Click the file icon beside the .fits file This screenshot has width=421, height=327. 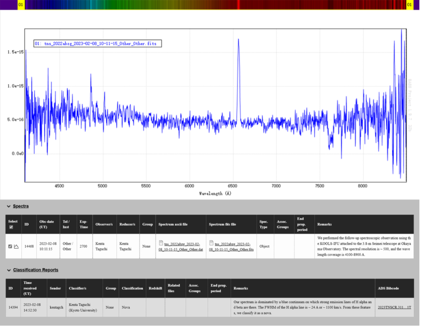click(x=211, y=243)
